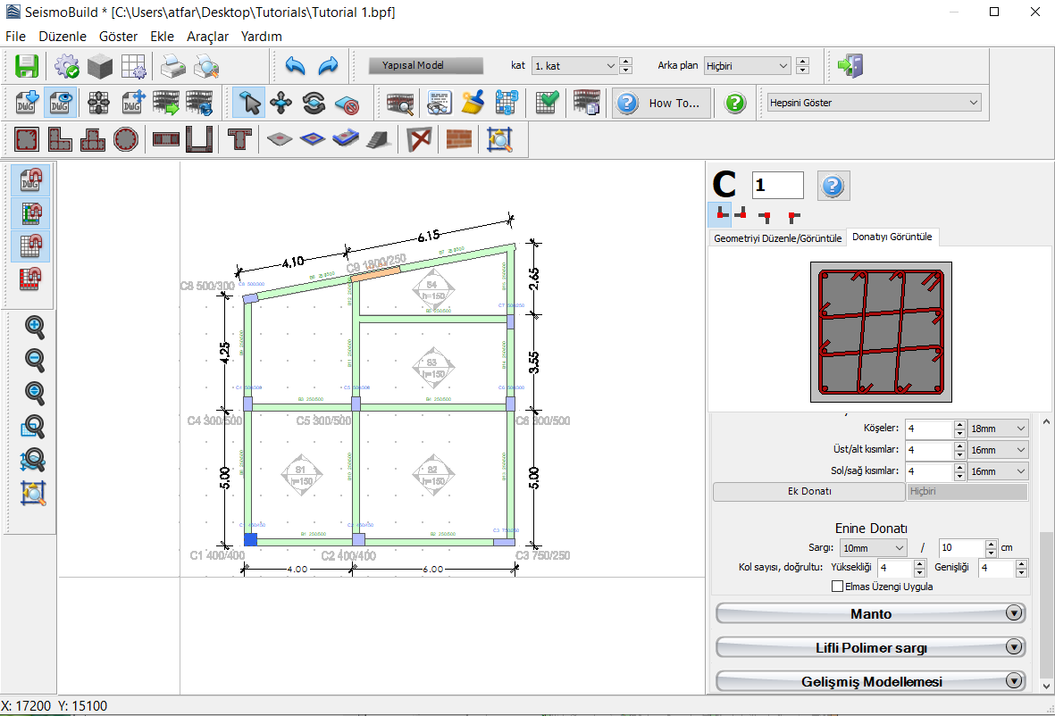
Task: Click the column number input field
Action: tap(777, 185)
